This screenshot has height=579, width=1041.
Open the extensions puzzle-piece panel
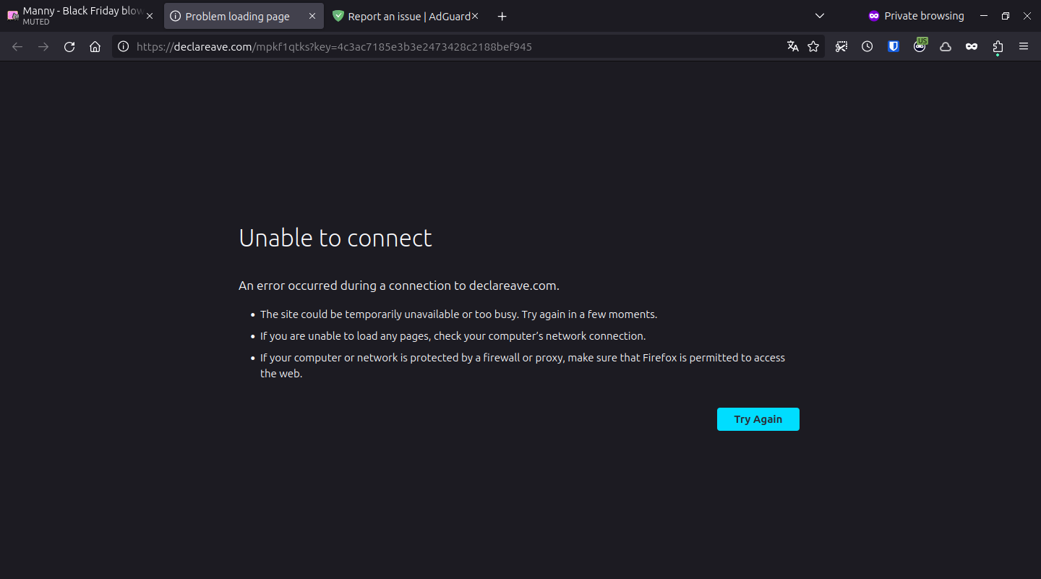click(x=998, y=46)
